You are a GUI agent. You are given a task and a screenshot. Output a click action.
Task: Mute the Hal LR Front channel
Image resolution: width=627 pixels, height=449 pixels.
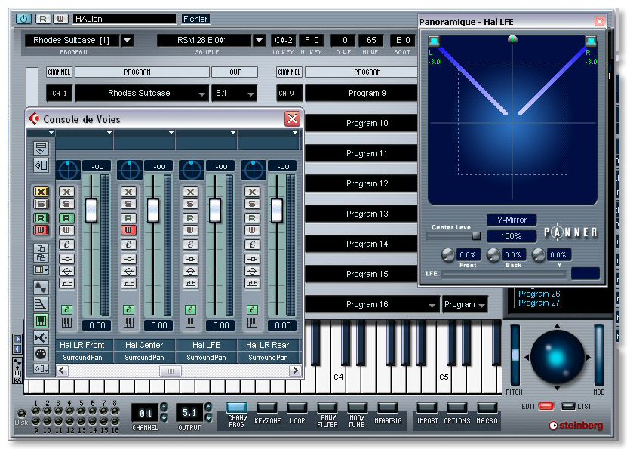66,192
